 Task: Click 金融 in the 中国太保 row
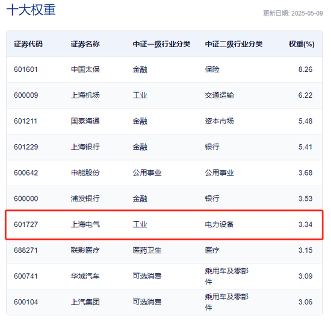point(140,69)
